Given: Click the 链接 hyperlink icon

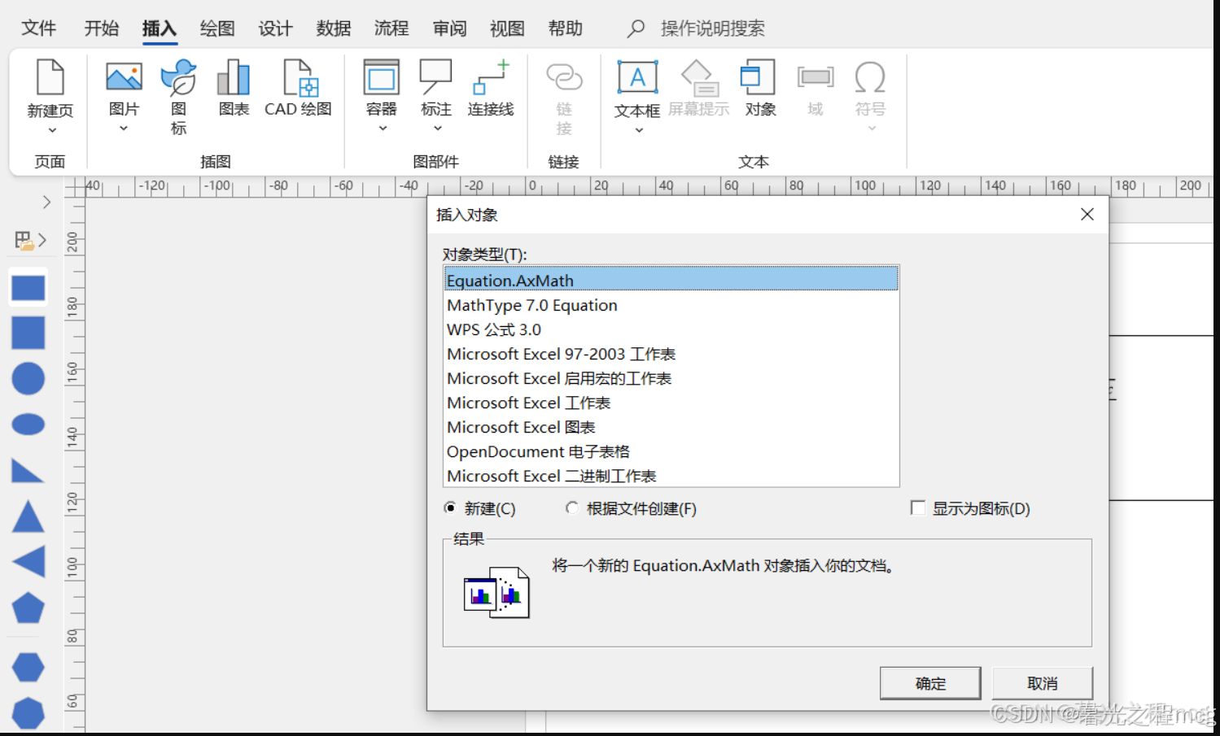Looking at the screenshot, I should coord(563,77).
